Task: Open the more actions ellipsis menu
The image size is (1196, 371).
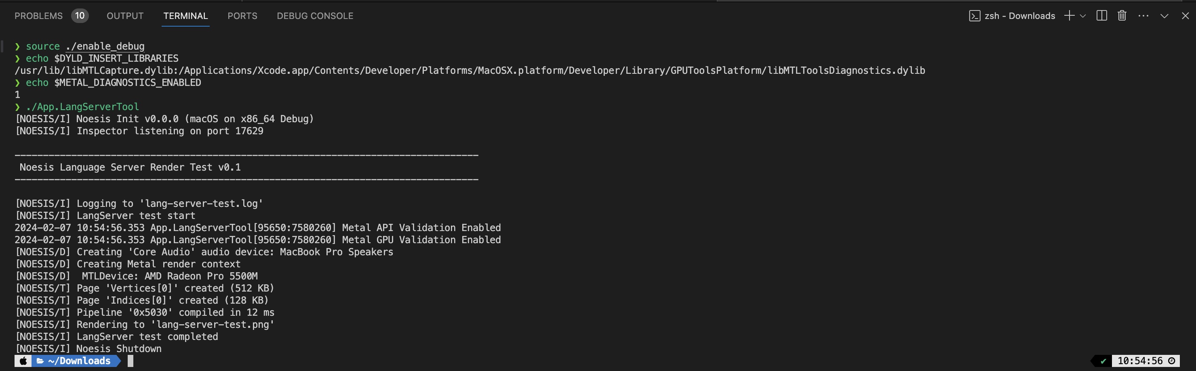Action: tap(1143, 16)
